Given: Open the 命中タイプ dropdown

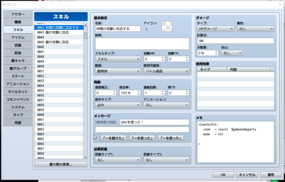Looking at the screenshot, I should pos(118,105).
